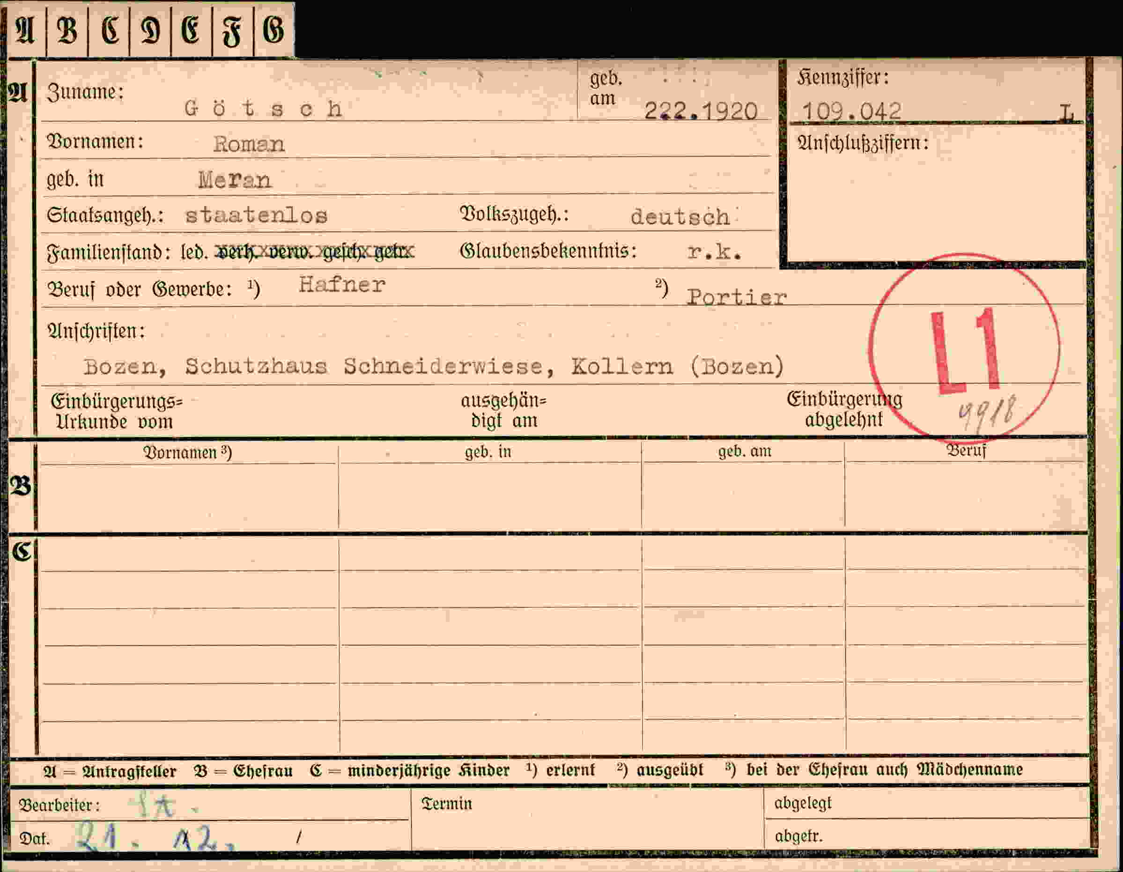This screenshot has width=1123, height=872.
Task: Click the struck-out "verh. verw. gesch. getr." options
Action: coord(315,251)
